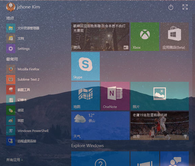Screen dimensions: 195x166
Task: Open the 远程桌面连接 remote desktop icon
Action: 11,141
